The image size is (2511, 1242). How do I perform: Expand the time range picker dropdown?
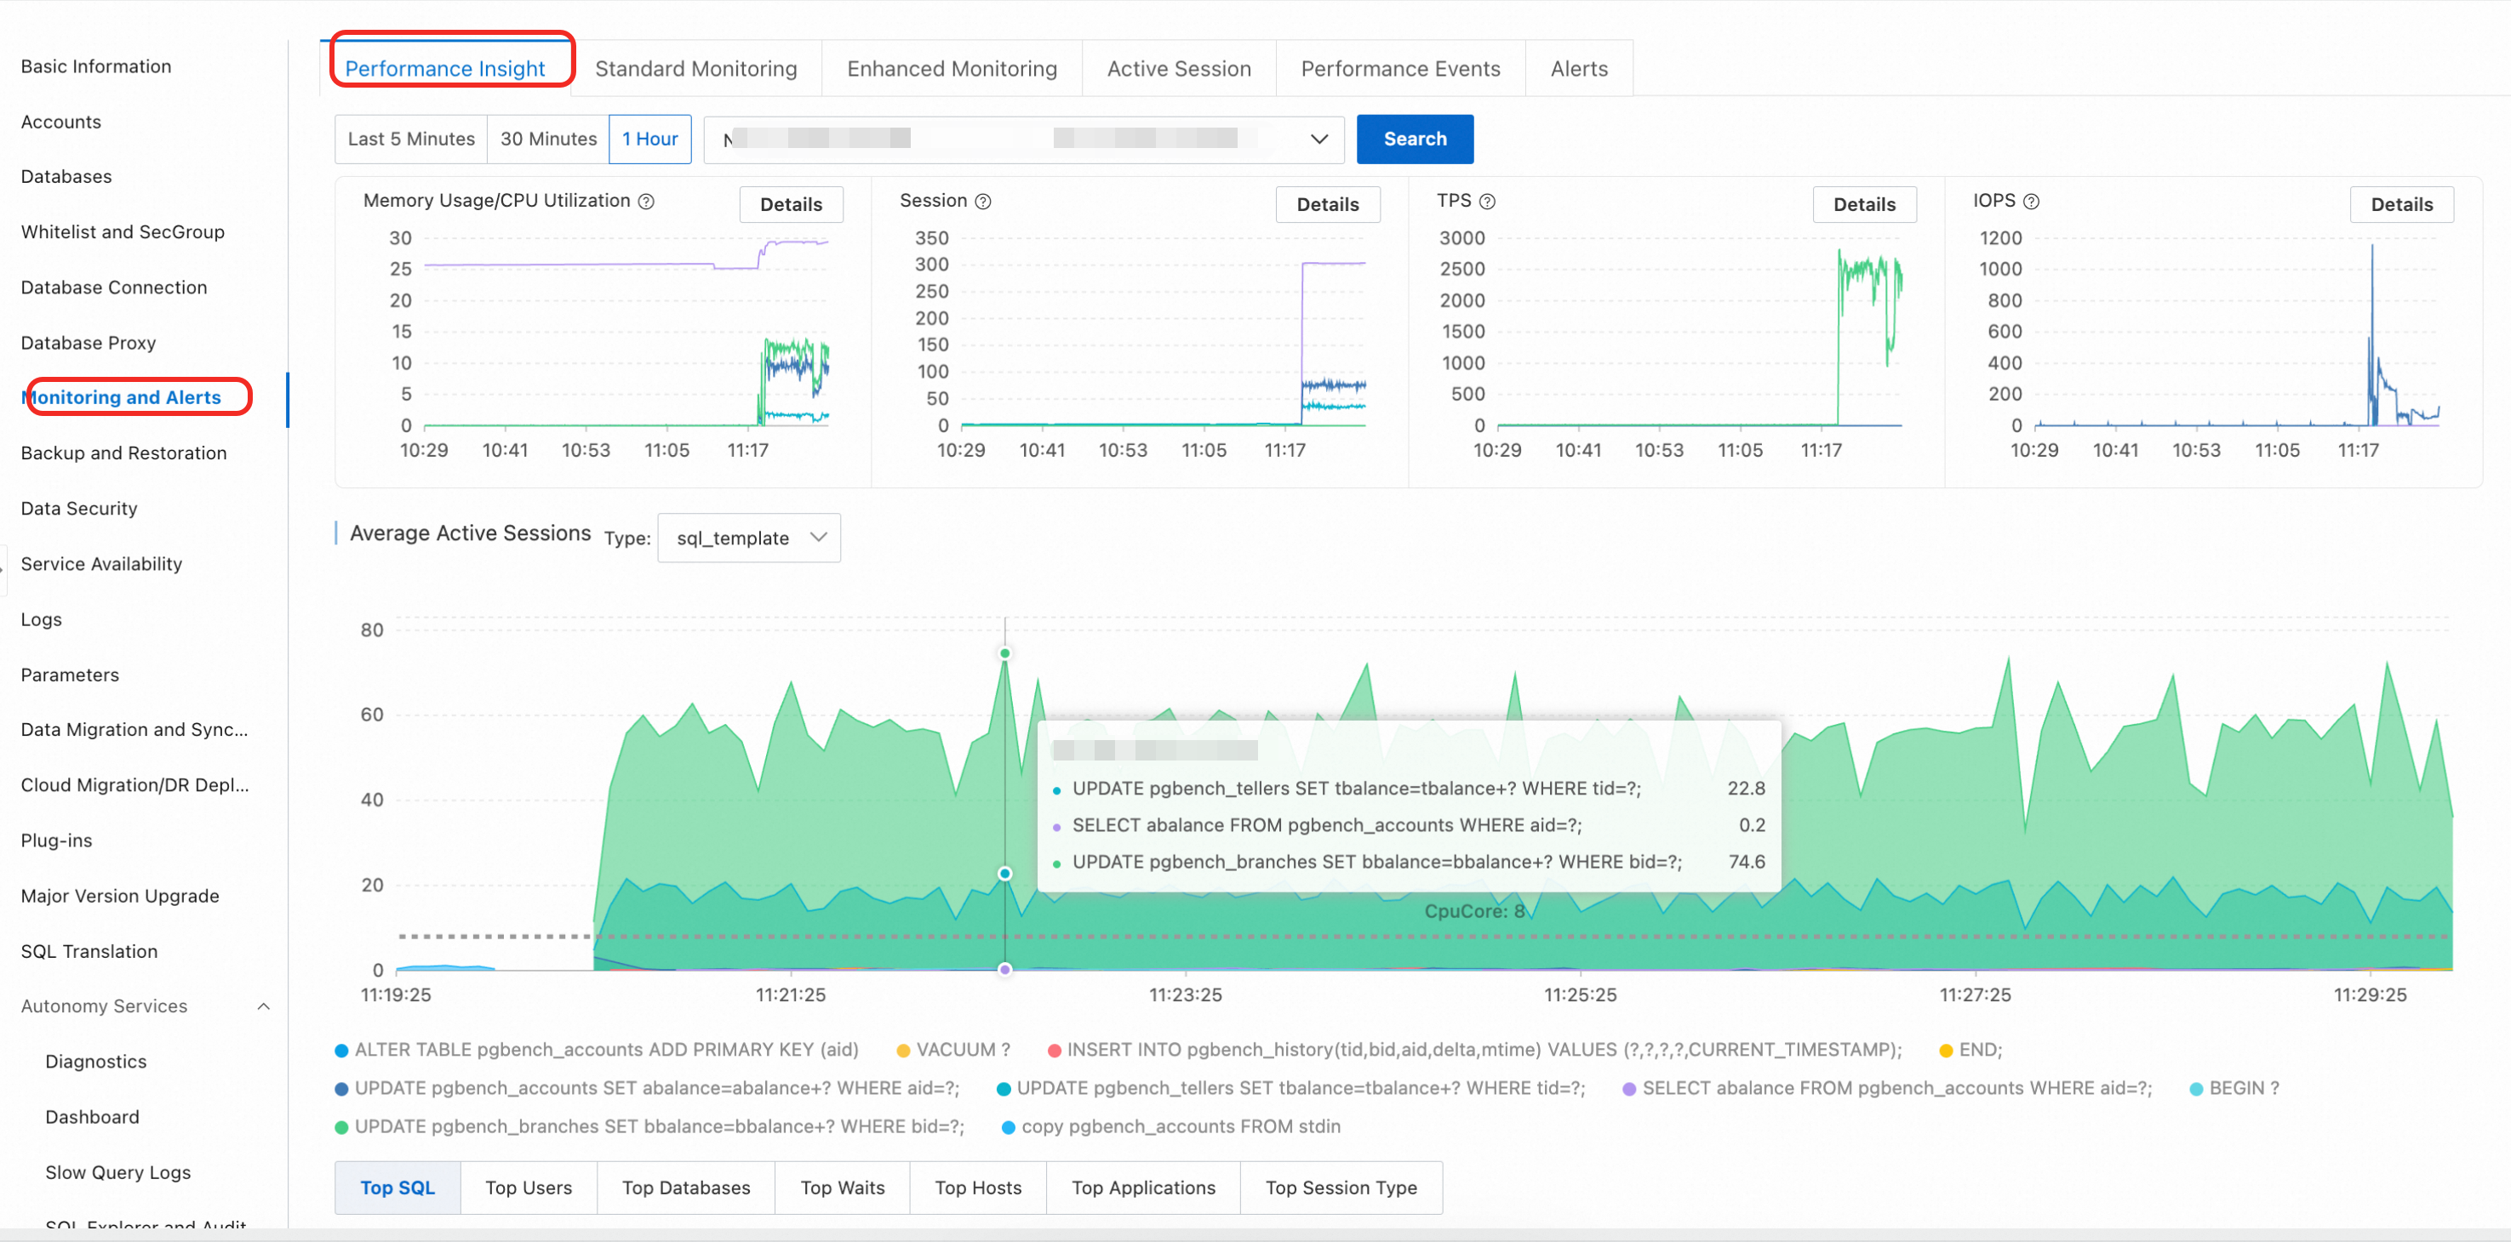click(x=1318, y=140)
